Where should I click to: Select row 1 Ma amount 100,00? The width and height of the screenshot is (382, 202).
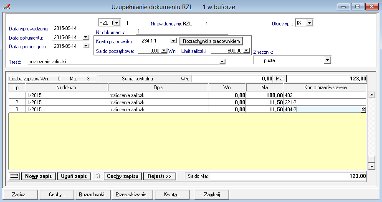tap(265, 95)
